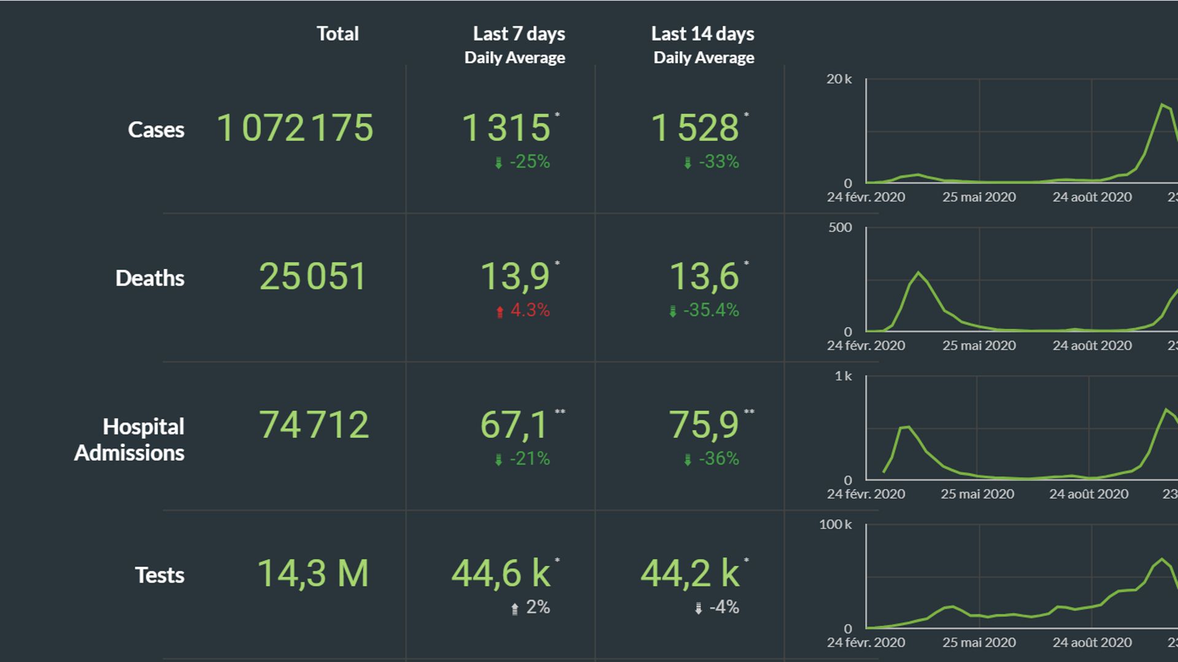Click the 14-day deaths average 13,6
Image resolution: width=1178 pixels, height=662 pixels.
pos(704,277)
